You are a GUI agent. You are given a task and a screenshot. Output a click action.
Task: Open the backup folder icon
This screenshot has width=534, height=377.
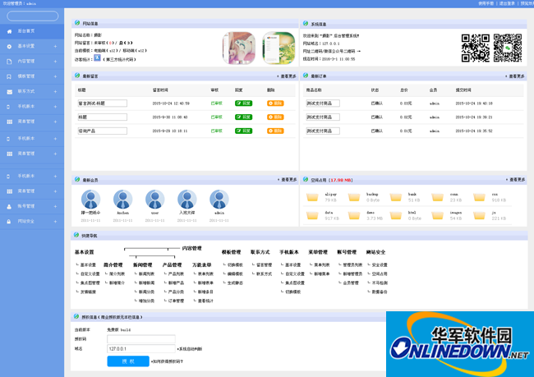pos(354,197)
